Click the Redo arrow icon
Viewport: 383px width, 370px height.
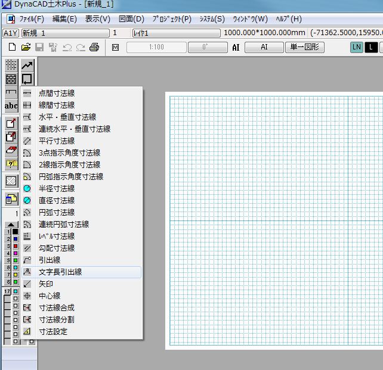point(81,47)
